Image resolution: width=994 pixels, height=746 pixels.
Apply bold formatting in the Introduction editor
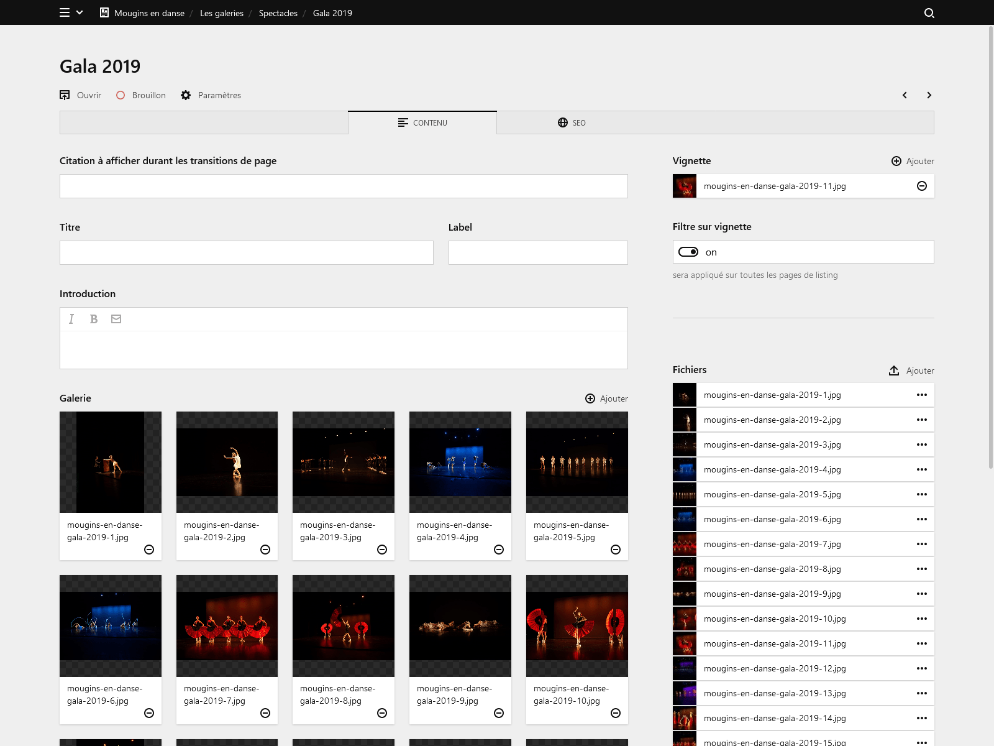[x=93, y=319]
